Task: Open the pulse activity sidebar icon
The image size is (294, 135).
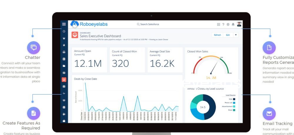Action: coord(64,93)
